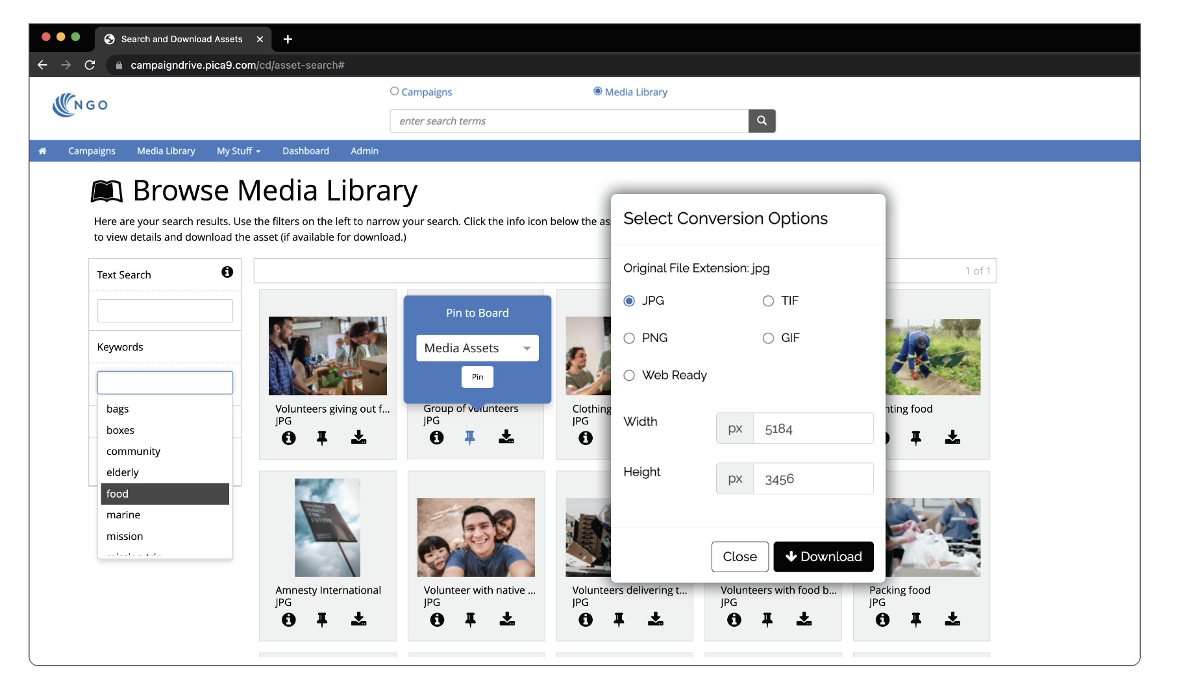Image resolution: width=1192 pixels, height=689 pixels.
Task: Download the Group of volunteers asset
Action: click(x=506, y=437)
